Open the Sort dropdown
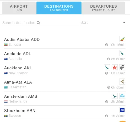Image resolution: width=130 pixels, height=122 pixels. (104, 23)
